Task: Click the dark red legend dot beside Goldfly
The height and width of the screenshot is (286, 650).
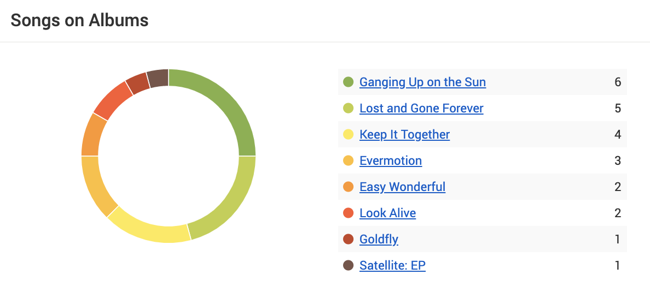Action: point(348,240)
